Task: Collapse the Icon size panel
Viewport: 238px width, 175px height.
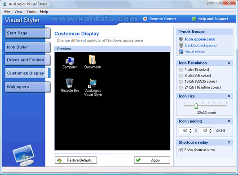Action: point(229,96)
